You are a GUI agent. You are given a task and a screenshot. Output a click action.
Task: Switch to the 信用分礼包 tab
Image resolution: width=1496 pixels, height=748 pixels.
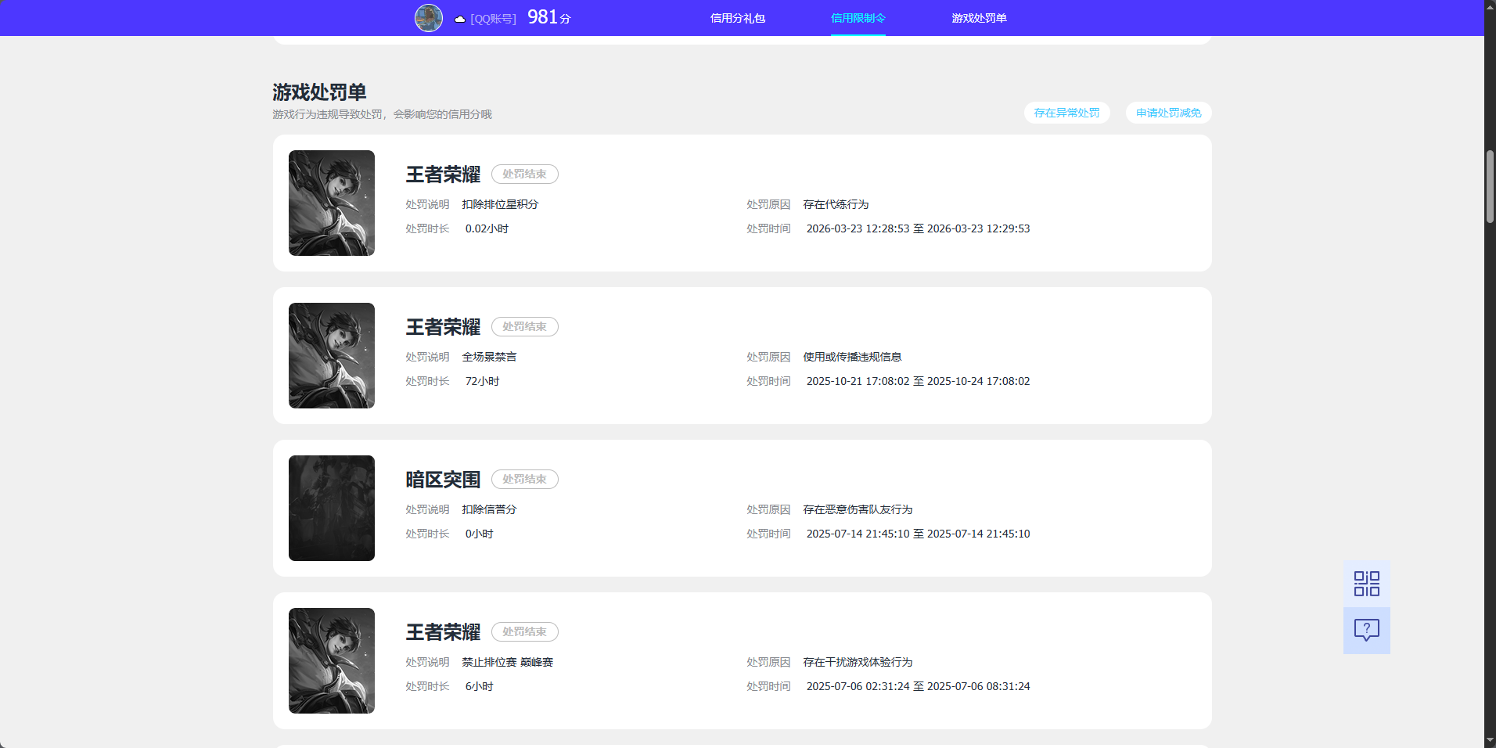[738, 17]
